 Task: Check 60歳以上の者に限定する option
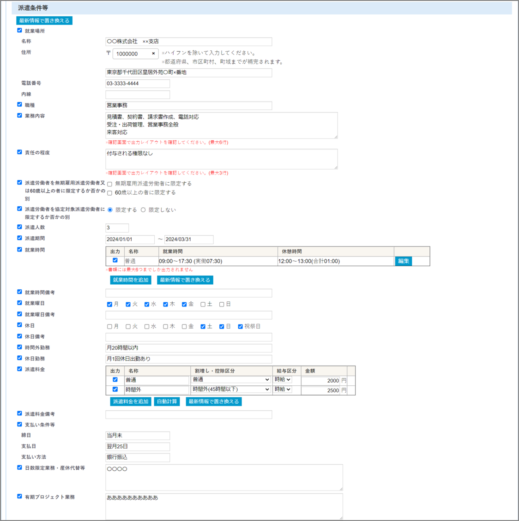(110, 193)
